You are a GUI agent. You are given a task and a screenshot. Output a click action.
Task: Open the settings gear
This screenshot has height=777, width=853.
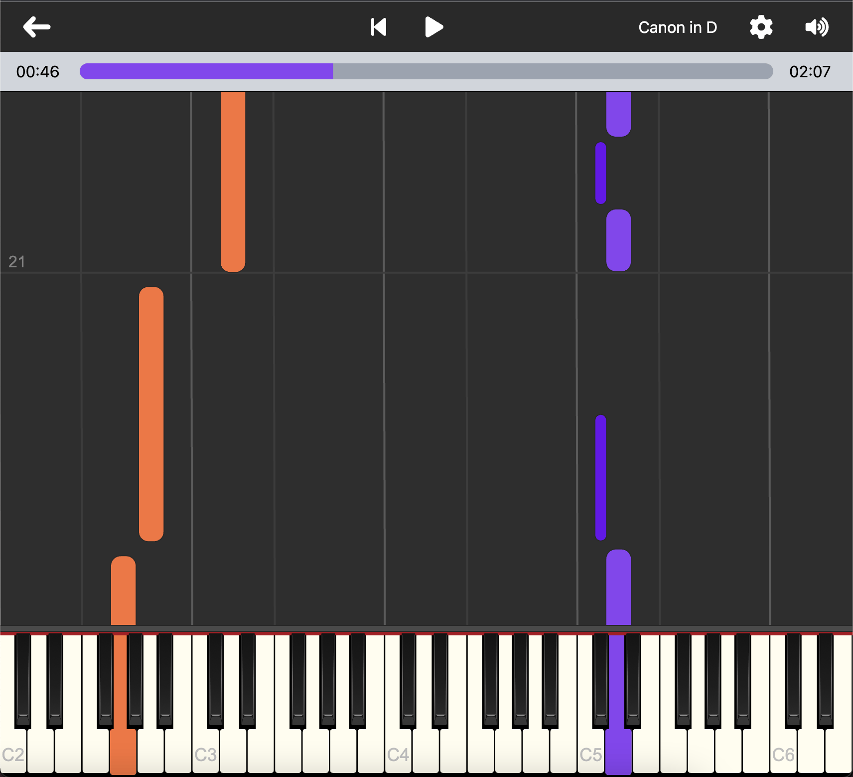[761, 27]
